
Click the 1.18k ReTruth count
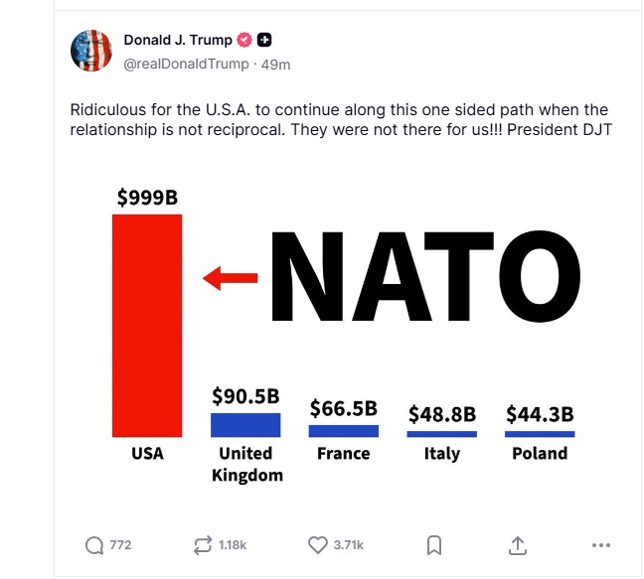pos(233,545)
